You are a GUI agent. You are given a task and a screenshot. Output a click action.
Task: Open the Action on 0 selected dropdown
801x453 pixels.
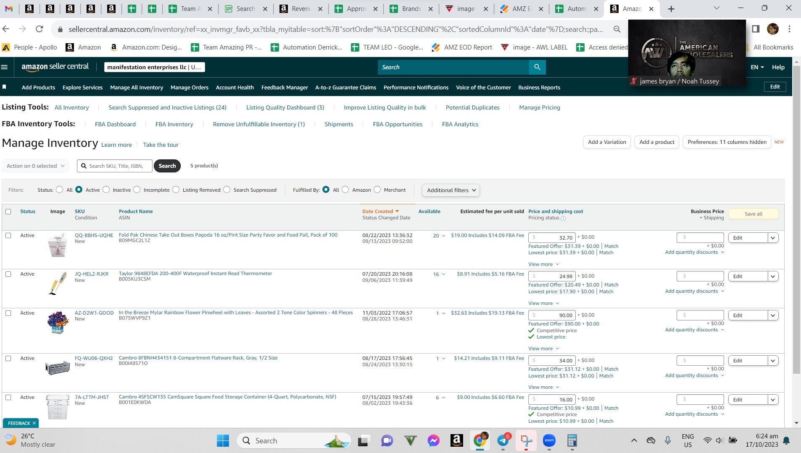coord(35,166)
